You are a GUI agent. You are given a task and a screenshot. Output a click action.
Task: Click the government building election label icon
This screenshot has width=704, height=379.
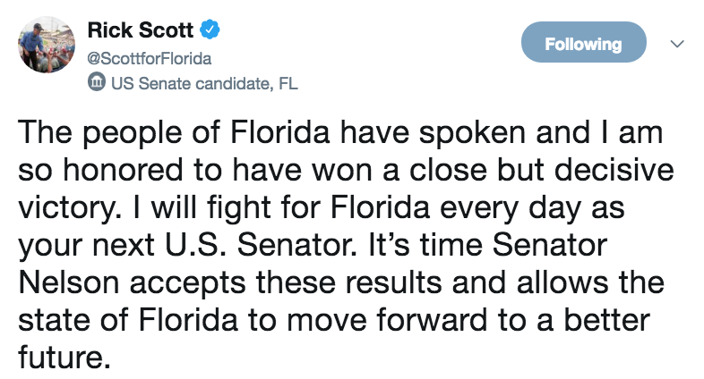[x=97, y=82]
